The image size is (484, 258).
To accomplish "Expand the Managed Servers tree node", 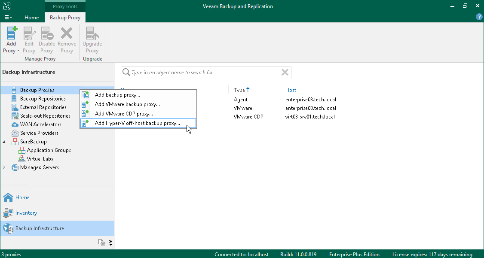I will (4, 167).
